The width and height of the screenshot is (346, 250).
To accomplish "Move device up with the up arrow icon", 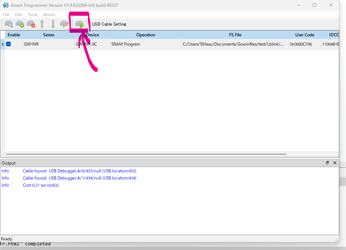I will click(42, 24).
